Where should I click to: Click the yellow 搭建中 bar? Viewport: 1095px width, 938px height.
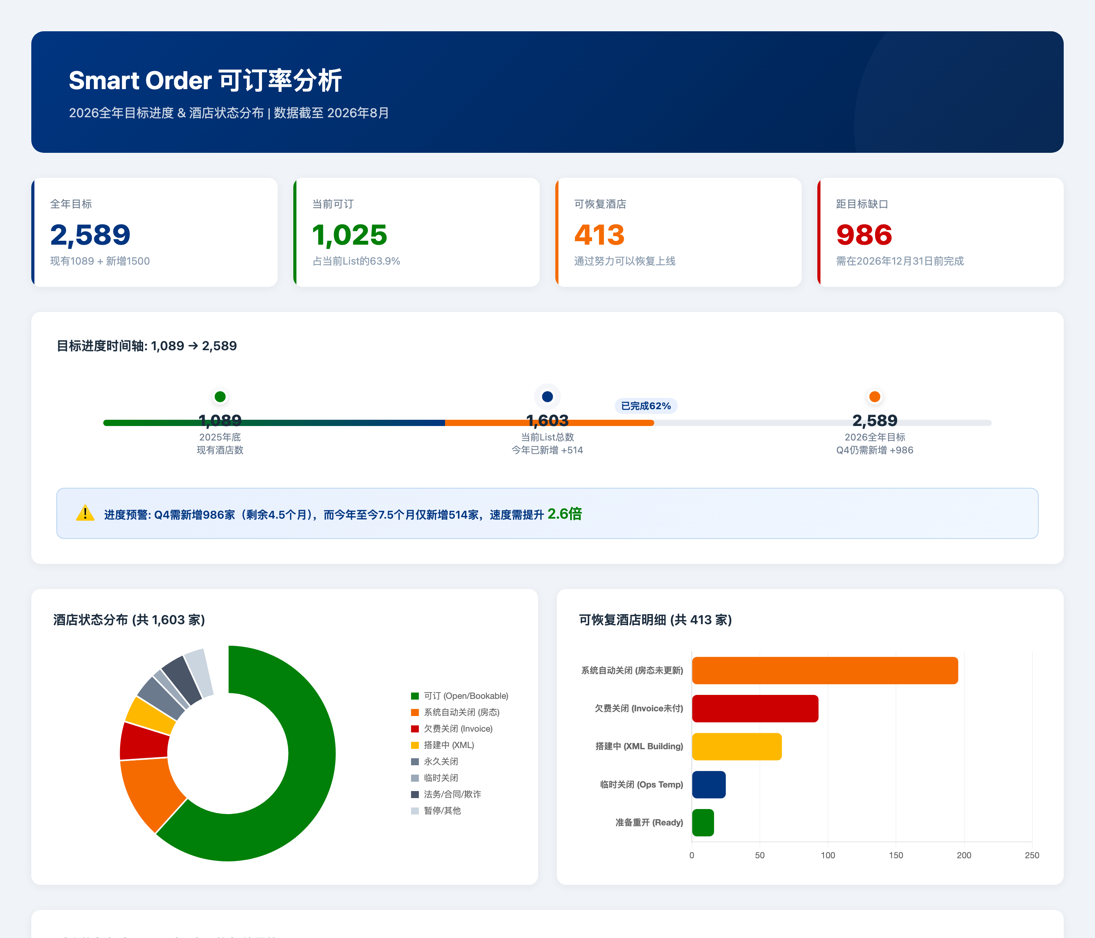737,747
